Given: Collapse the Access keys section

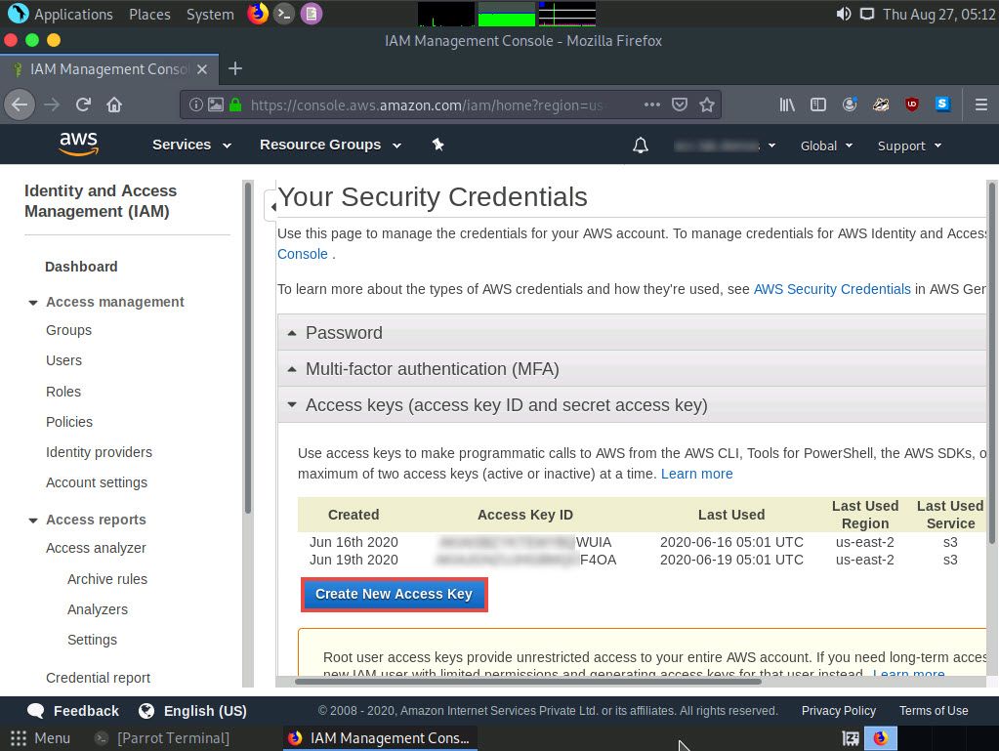Looking at the screenshot, I should pos(506,405).
